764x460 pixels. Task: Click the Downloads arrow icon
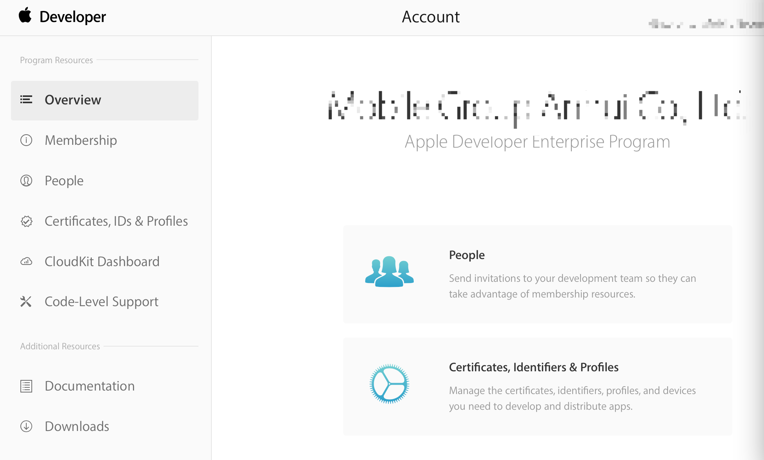[26, 426]
